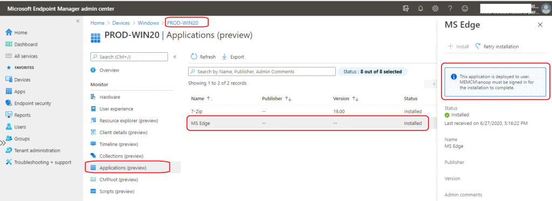Click the Status column header
The height and width of the screenshot is (201, 552).
point(410,99)
